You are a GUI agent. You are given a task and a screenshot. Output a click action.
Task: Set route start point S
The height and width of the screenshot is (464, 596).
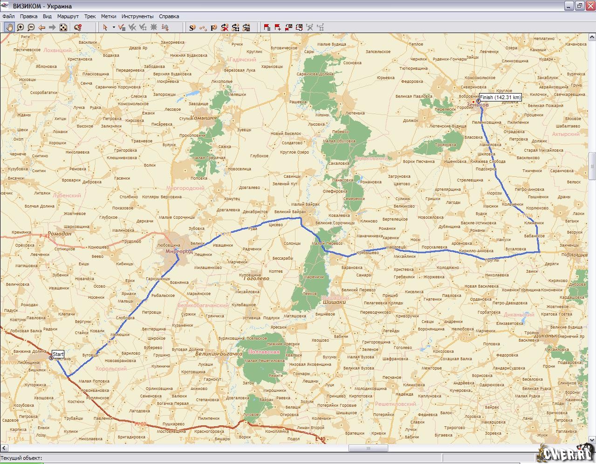click(192, 27)
